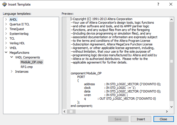Viewport: 177px width, 125px height.
Task: Click the Help question mark icon
Action: pyautogui.click(x=158, y=4)
